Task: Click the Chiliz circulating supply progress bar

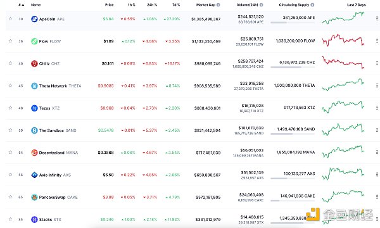Action: [x=293, y=67]
